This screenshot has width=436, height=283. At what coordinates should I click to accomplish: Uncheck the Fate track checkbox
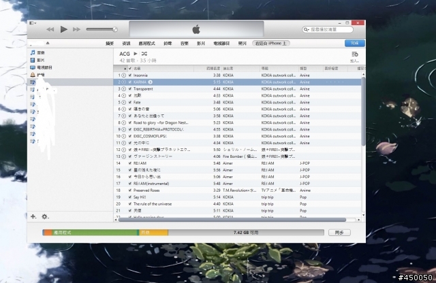pos(130,102)
